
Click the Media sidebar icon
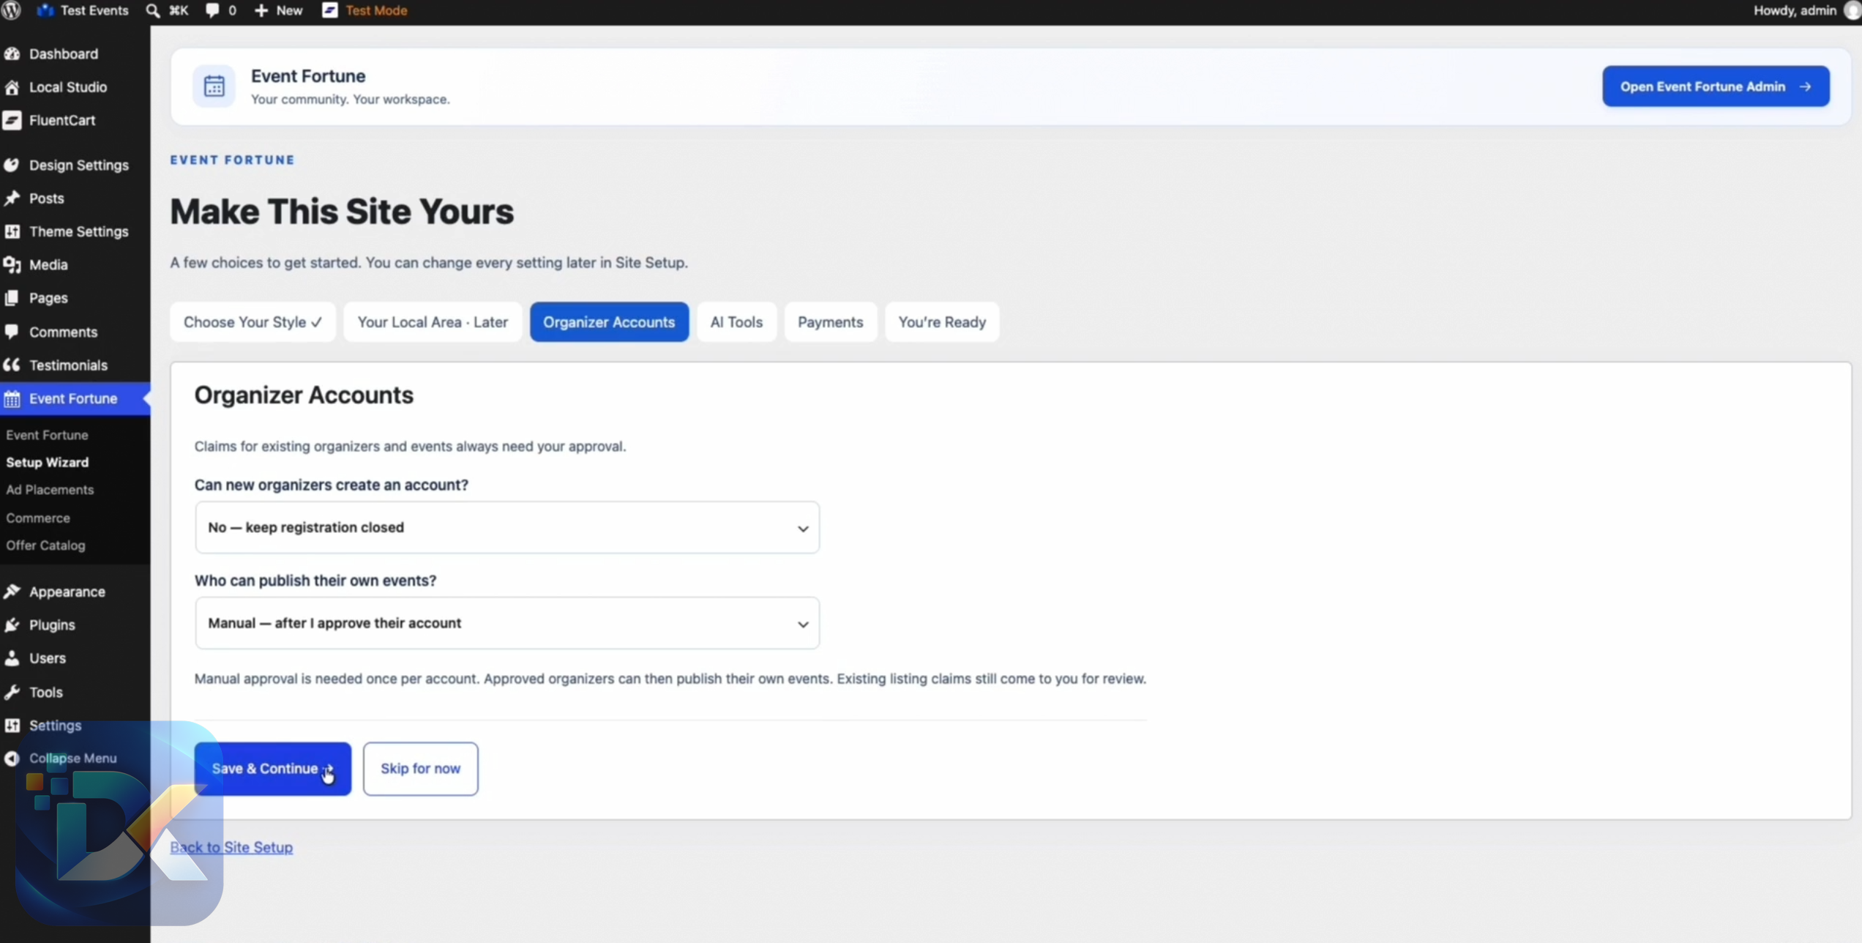pos(12,264)
